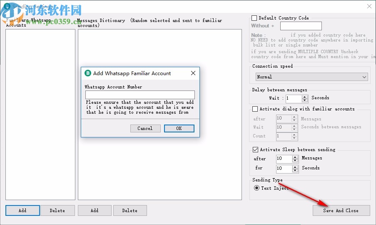Image resolution: width=376 pixels, height=225 pixels.
Task: Click Add under Familiars Whatsapp Accounts
Action: click(x=22, y=210)
